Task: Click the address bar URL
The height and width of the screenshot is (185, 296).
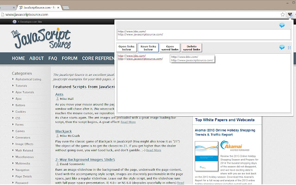Action: coord(27,14)
